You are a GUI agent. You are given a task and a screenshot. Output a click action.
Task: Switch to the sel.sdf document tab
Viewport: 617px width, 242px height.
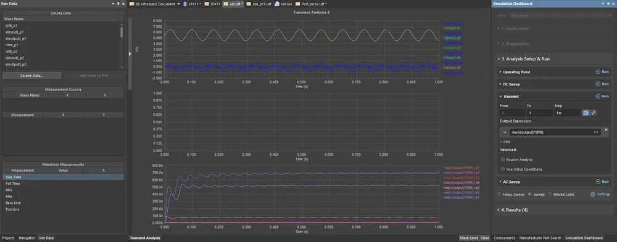pyautogui.click(x=233, y=4)
